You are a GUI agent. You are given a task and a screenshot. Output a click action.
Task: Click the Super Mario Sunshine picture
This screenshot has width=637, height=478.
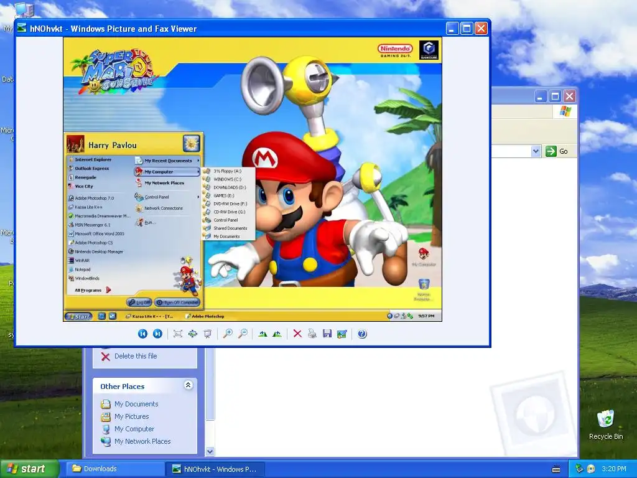[253, 179]
